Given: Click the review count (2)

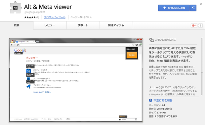Looking at the screenshot, I should pyautogui.click(x=38, y=17).
